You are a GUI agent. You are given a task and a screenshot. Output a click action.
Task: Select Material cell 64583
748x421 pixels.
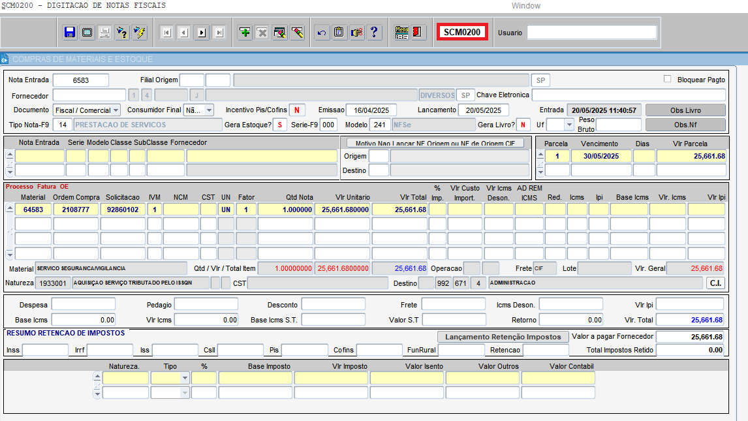[x=33, y=210]
